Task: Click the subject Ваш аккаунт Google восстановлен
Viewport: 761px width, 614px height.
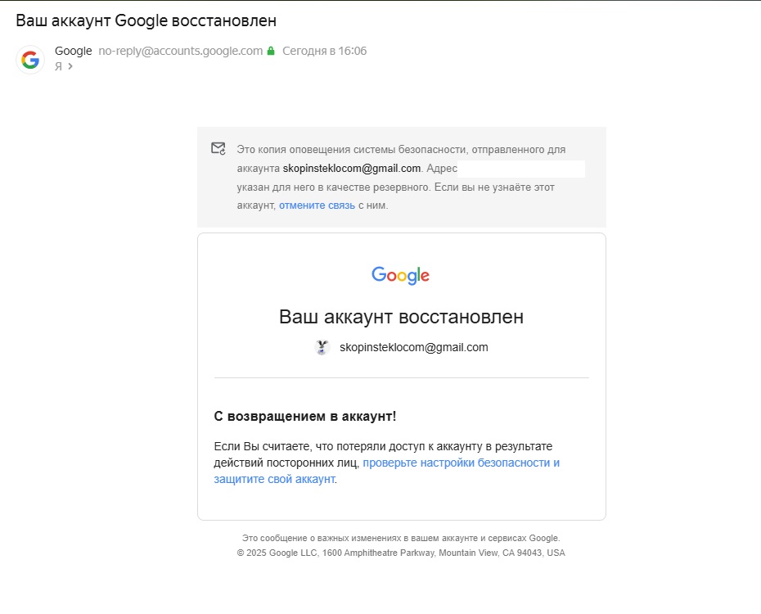Action: point(146,20)
